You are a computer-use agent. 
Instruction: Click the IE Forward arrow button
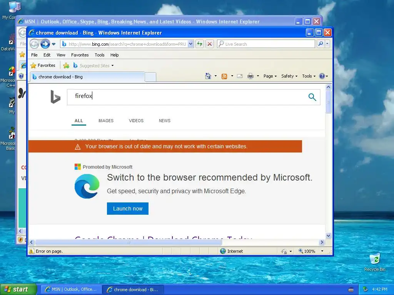point(45,44)
